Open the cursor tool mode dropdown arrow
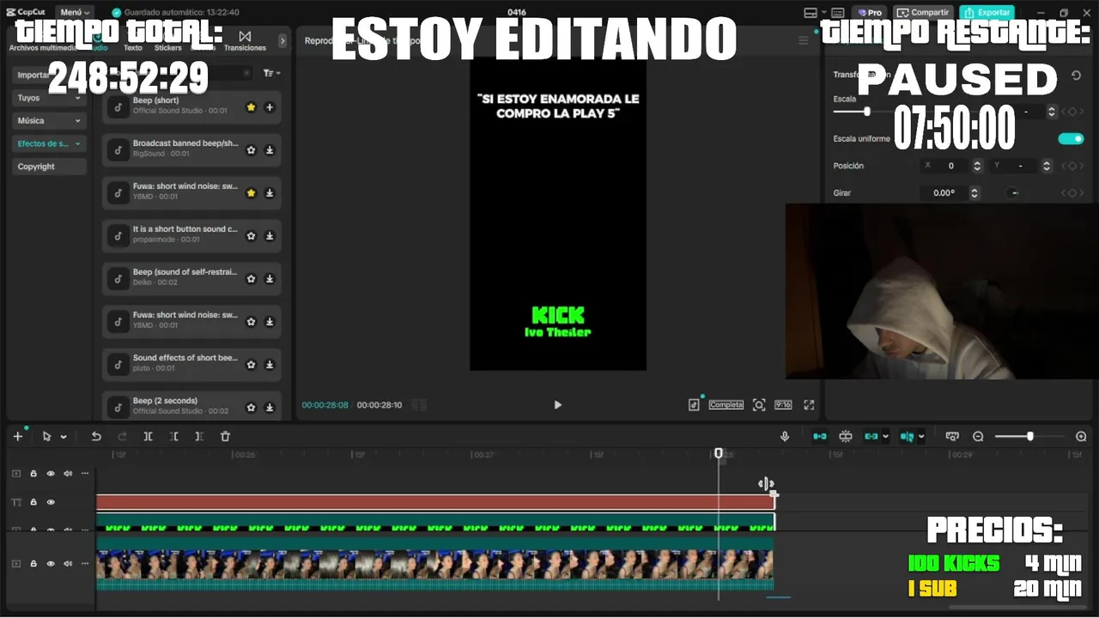Viewport: 1099px width, 618px height. tap(64, 437)
